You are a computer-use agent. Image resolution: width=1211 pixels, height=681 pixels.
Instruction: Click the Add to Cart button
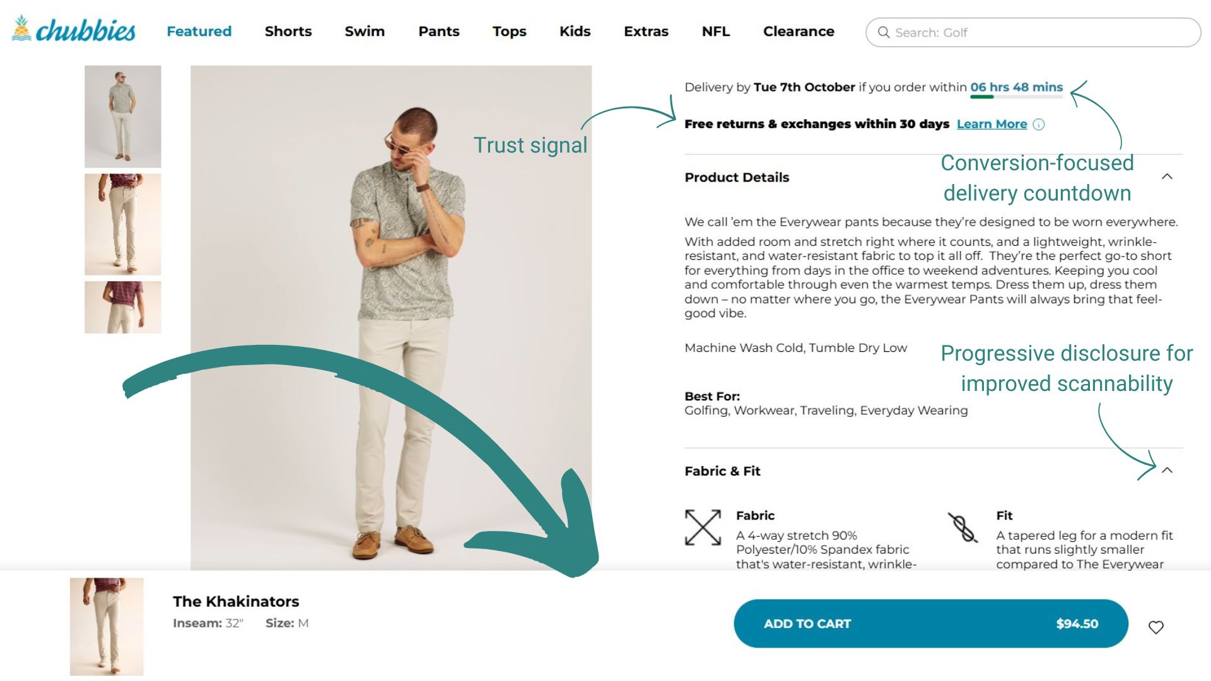pyautogui.click(x=930, y=624)
